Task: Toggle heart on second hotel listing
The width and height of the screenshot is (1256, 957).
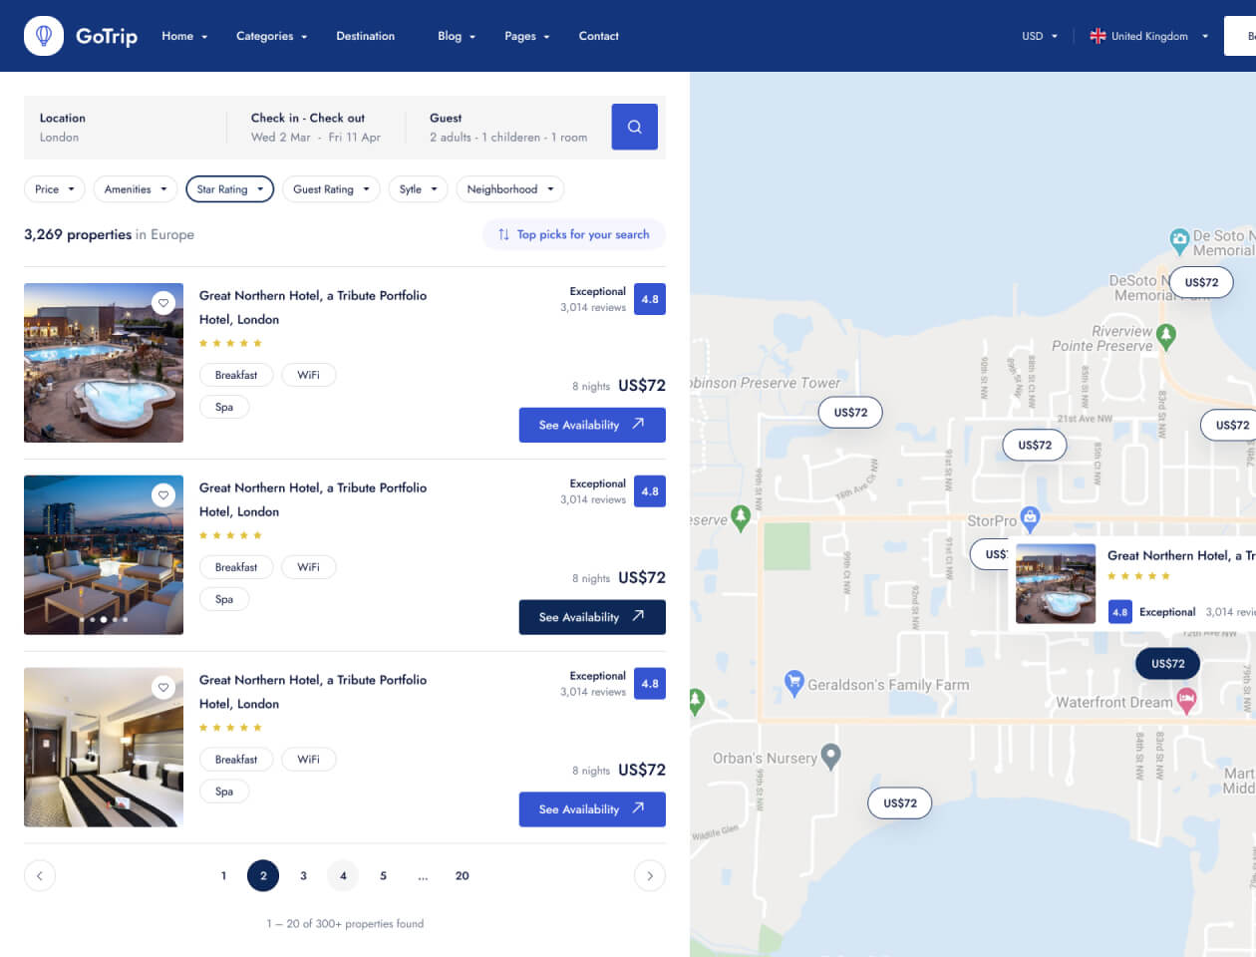Action: coord(163,494)
